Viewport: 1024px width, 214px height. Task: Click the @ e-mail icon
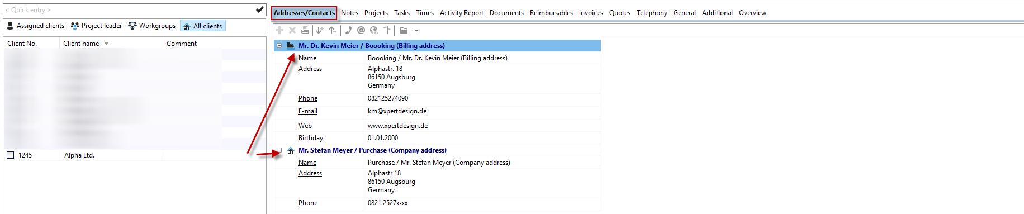coord(361,30)
